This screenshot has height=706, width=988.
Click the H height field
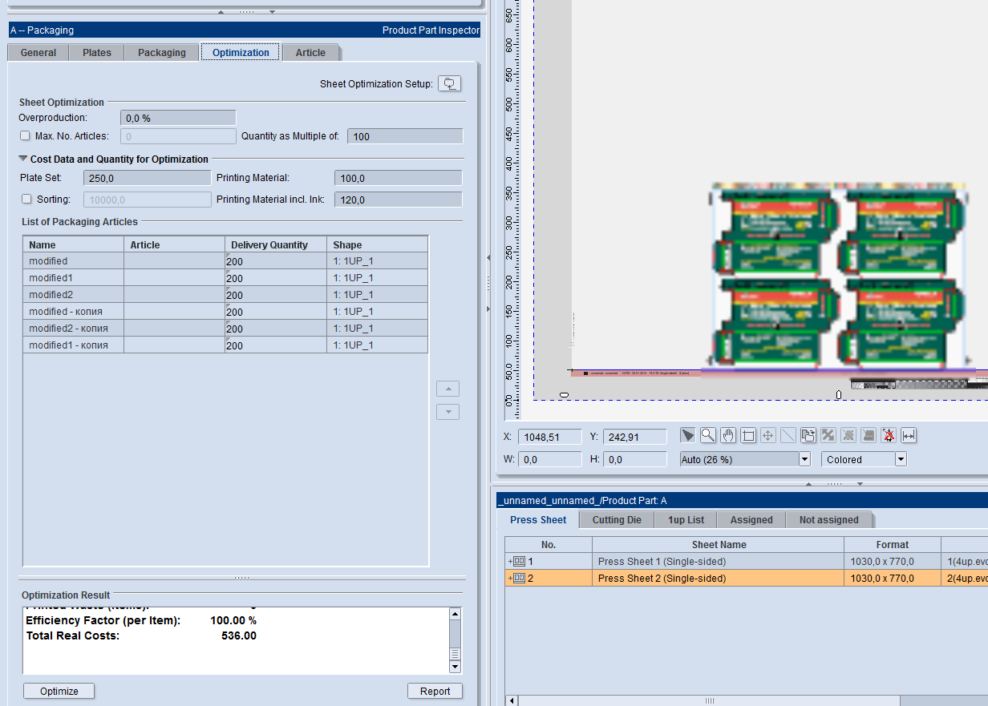click(634, 459)
